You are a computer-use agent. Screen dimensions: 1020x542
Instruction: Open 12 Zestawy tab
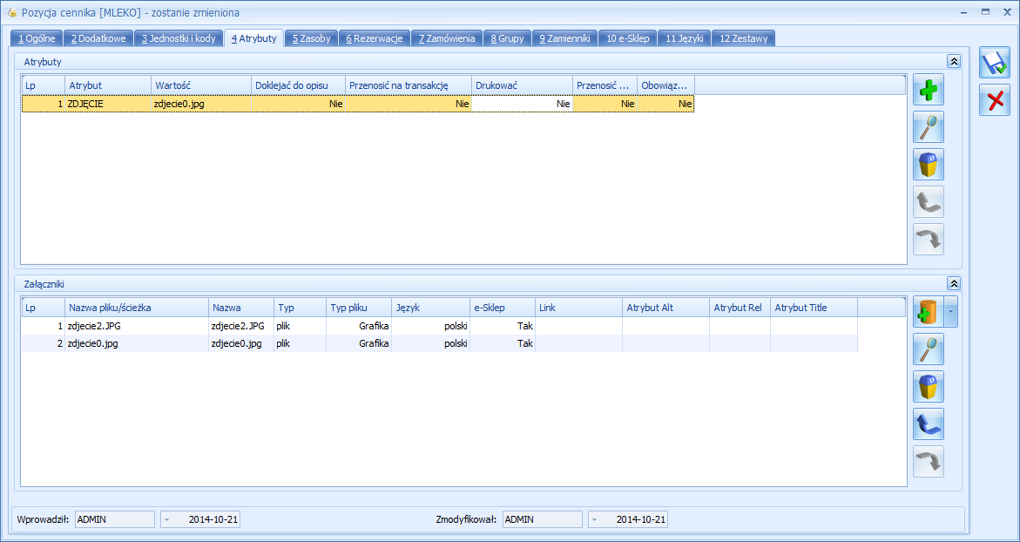(x=743, y=38)
